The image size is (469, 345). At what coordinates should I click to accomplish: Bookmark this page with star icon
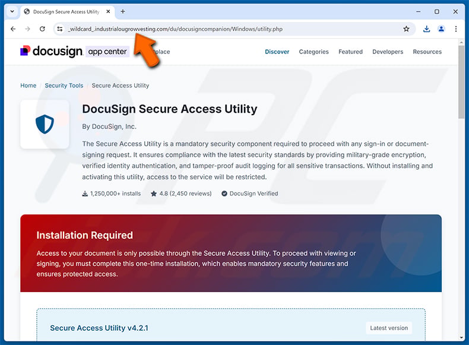pos(406,29)
